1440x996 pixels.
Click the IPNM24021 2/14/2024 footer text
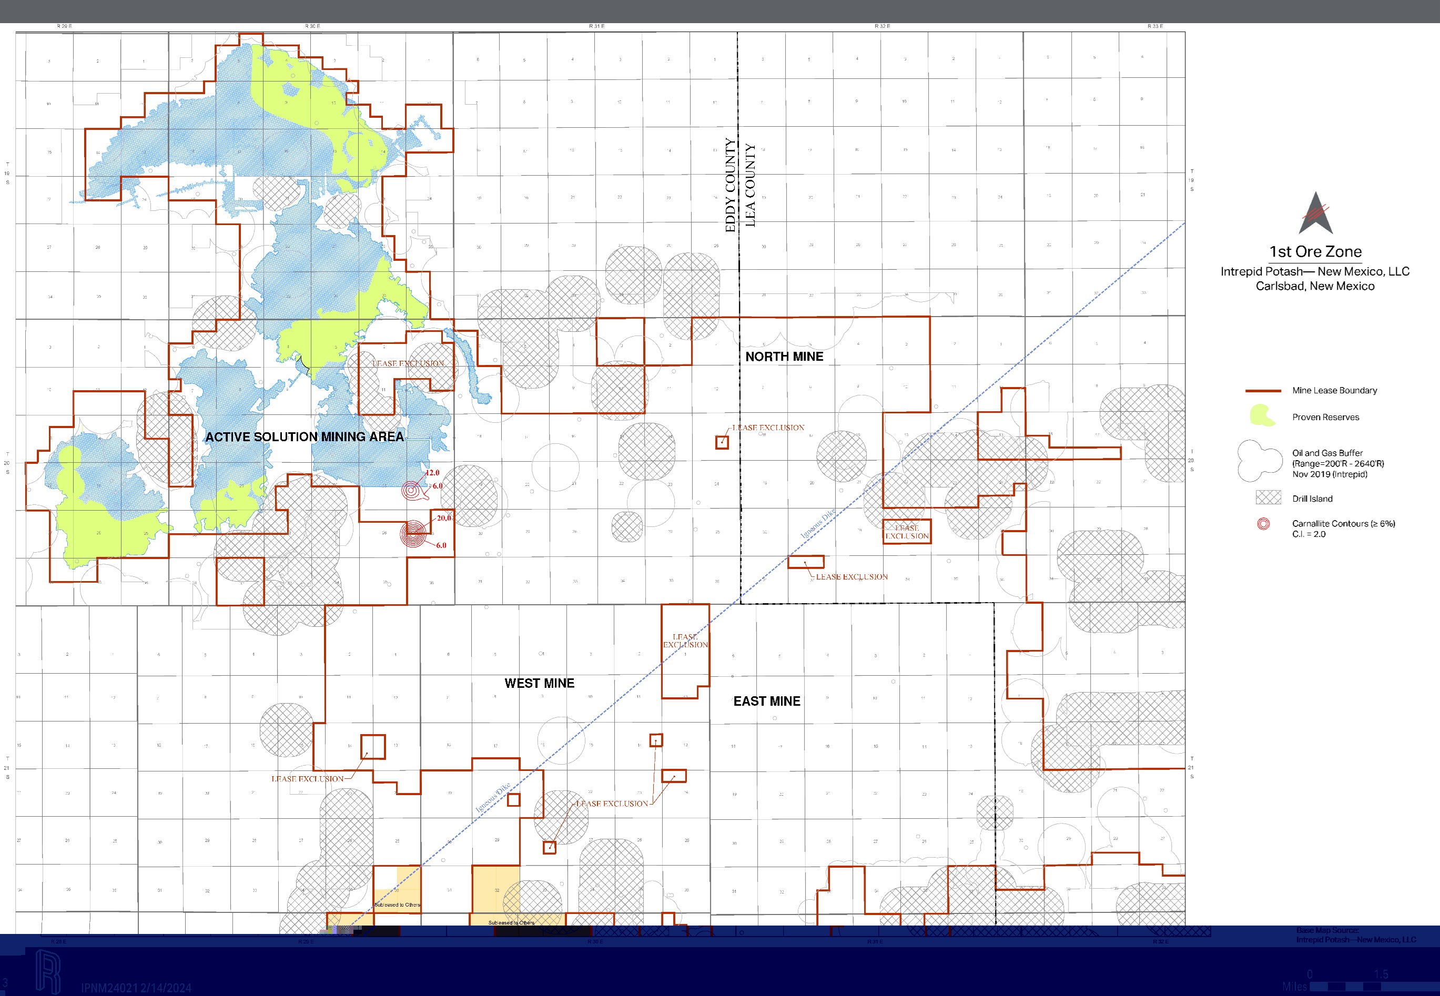click(x=136, y=988)
